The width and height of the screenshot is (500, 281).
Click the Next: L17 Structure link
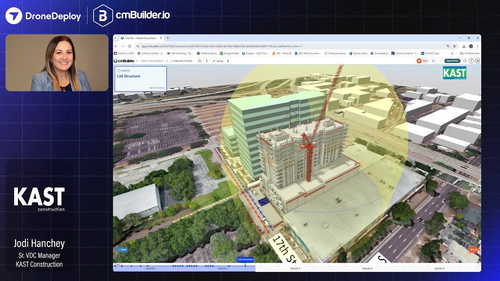coord(157,88)
